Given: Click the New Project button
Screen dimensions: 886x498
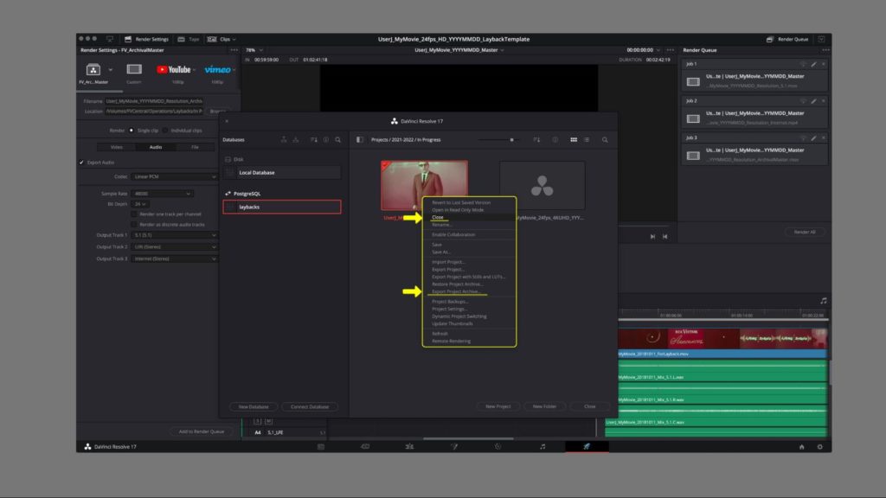Looking at the screenshot, I should 498,406.
